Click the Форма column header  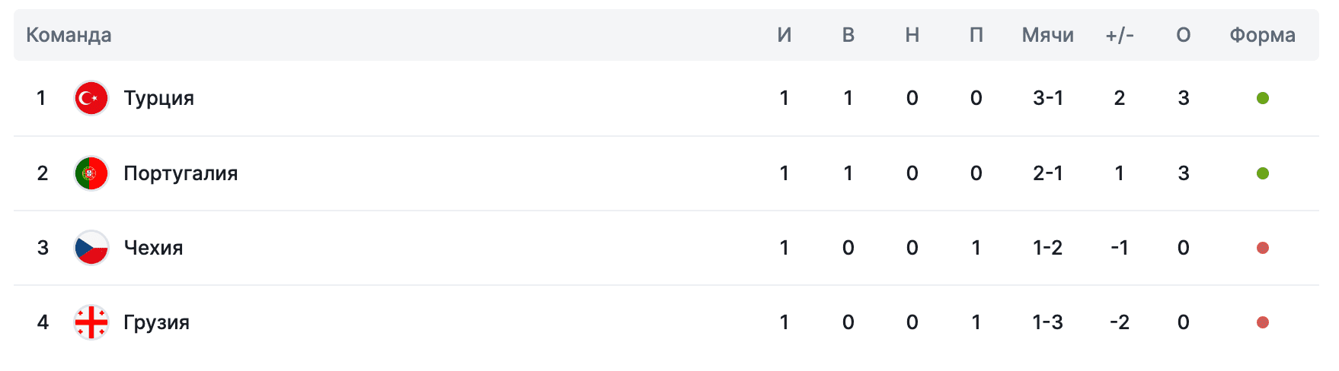[1262, 35]
